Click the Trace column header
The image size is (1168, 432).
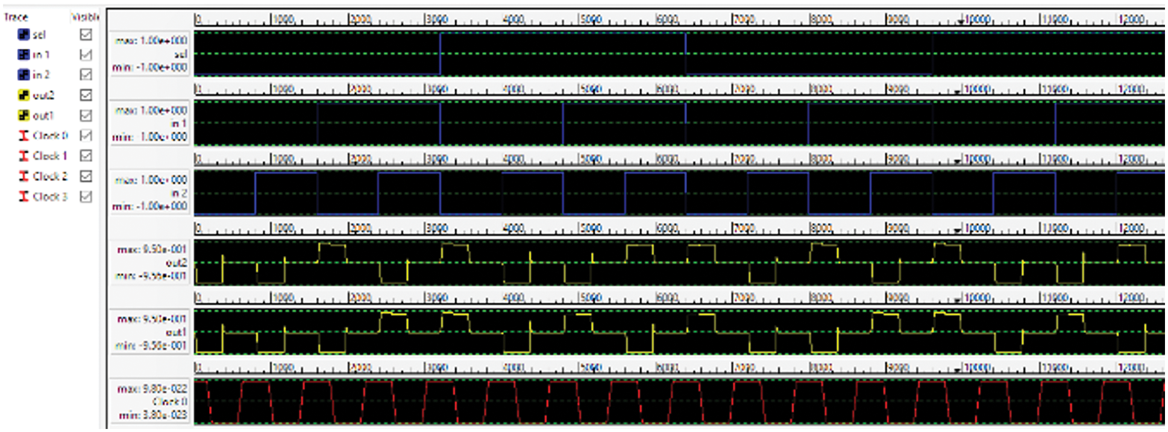click(16, 17)
